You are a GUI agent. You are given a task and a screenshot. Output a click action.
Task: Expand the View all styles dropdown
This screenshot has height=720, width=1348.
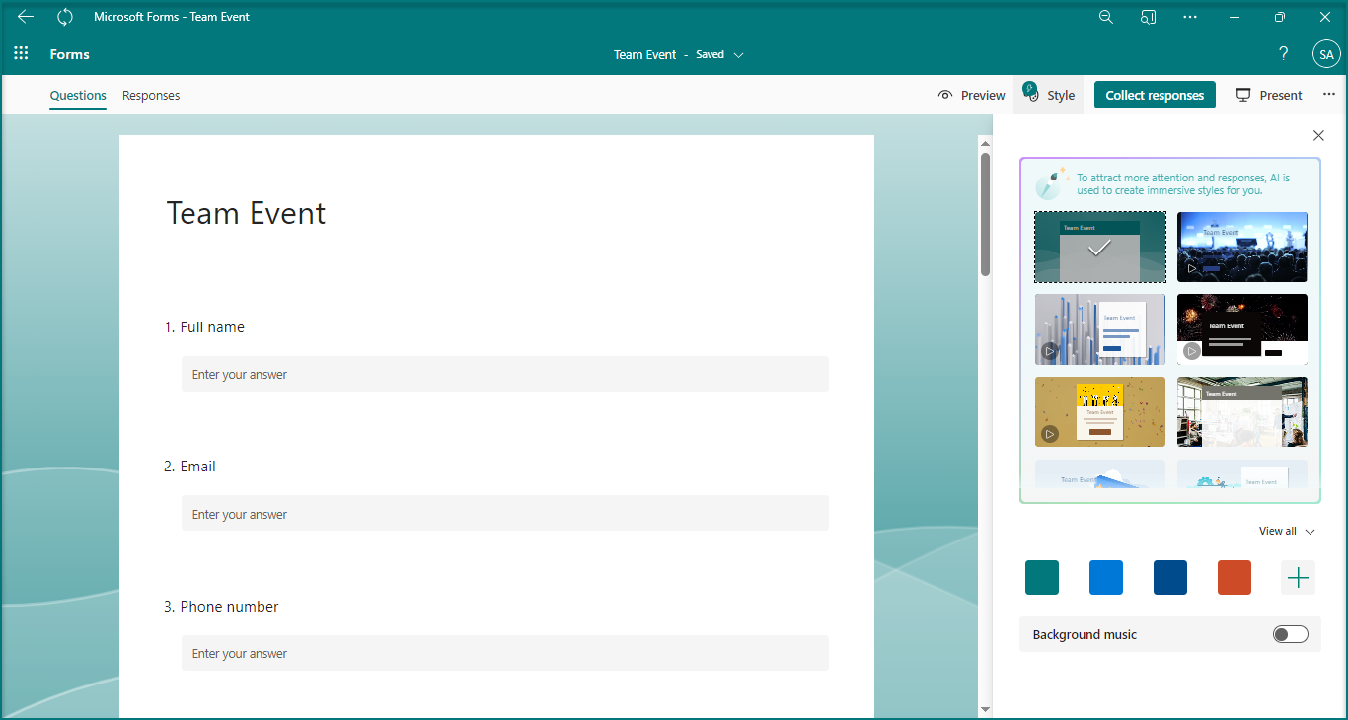pyautogui.click(x=1286, y=531)
